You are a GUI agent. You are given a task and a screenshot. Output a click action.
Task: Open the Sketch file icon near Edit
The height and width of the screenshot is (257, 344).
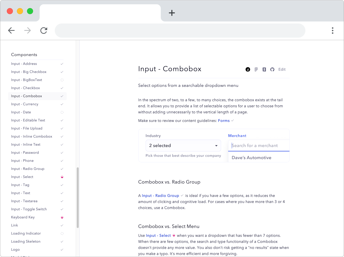[264, 69]
